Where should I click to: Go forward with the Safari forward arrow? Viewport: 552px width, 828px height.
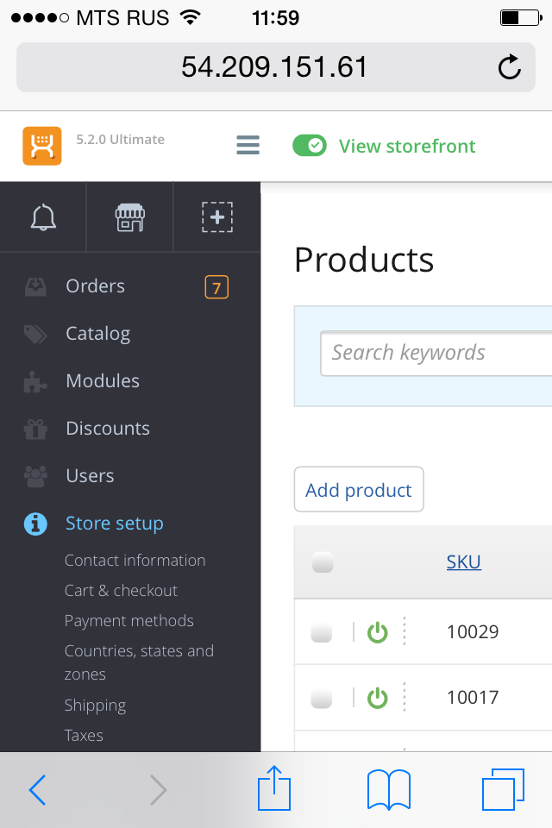coord(158,790)
